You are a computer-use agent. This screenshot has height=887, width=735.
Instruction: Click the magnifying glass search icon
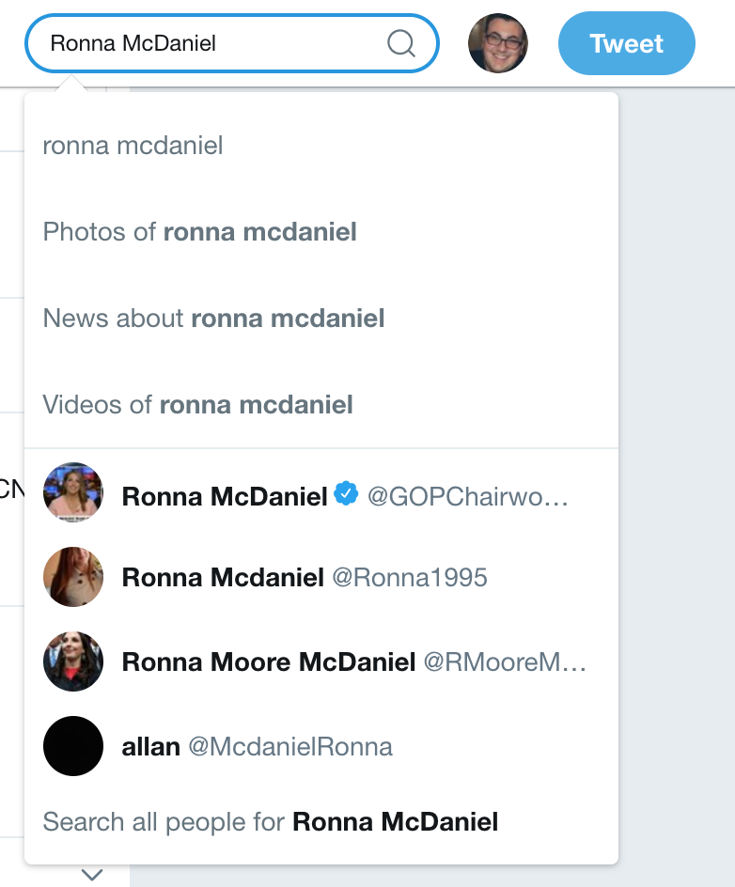401,43
